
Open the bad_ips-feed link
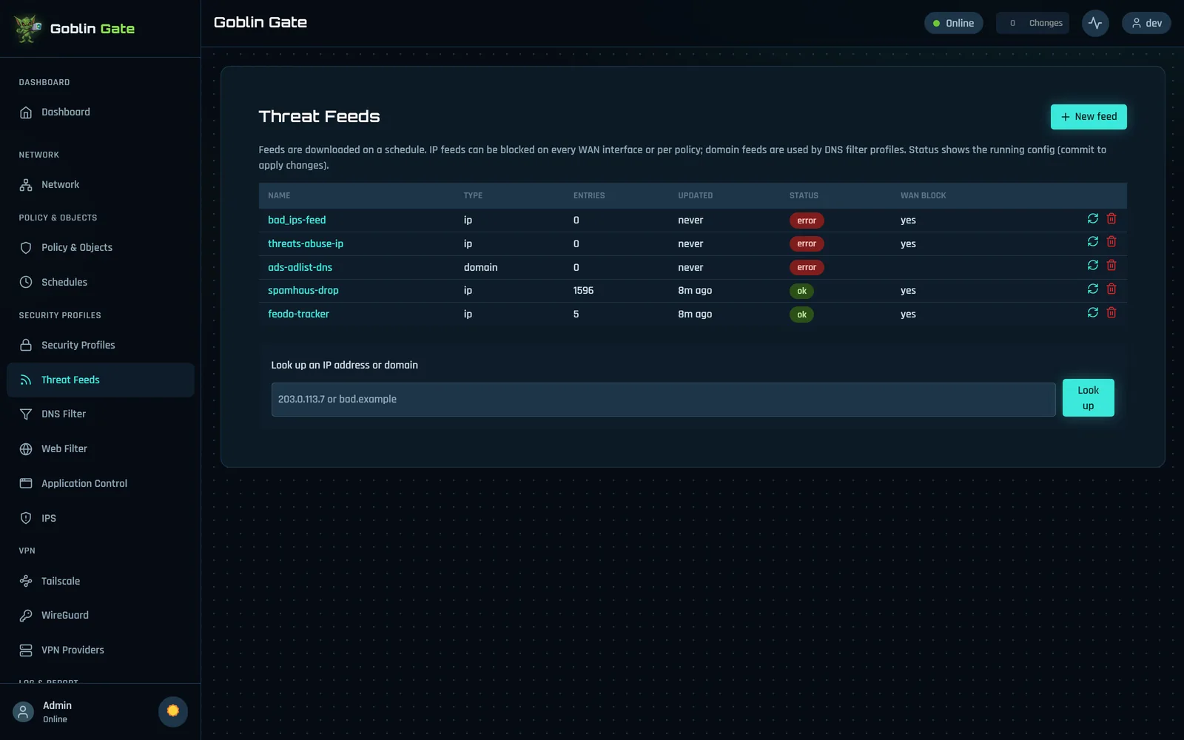point(297,220)
